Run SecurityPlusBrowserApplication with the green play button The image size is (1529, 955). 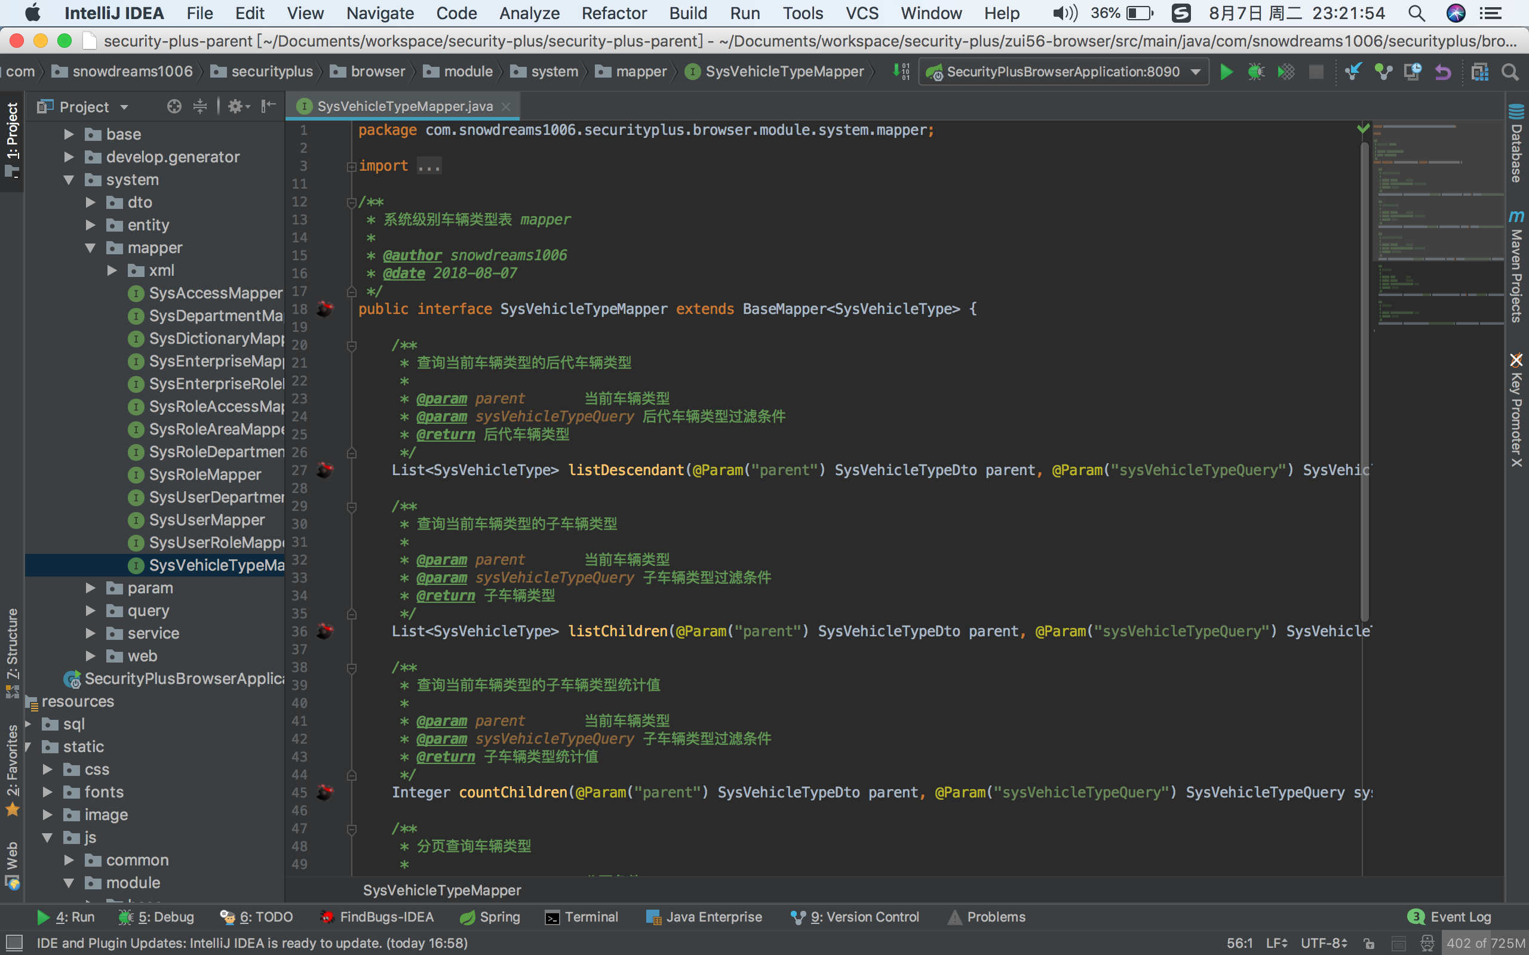1226,72
